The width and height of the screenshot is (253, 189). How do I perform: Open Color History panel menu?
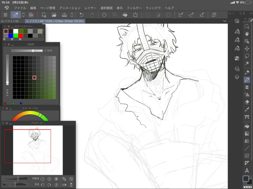click(5, 26)
